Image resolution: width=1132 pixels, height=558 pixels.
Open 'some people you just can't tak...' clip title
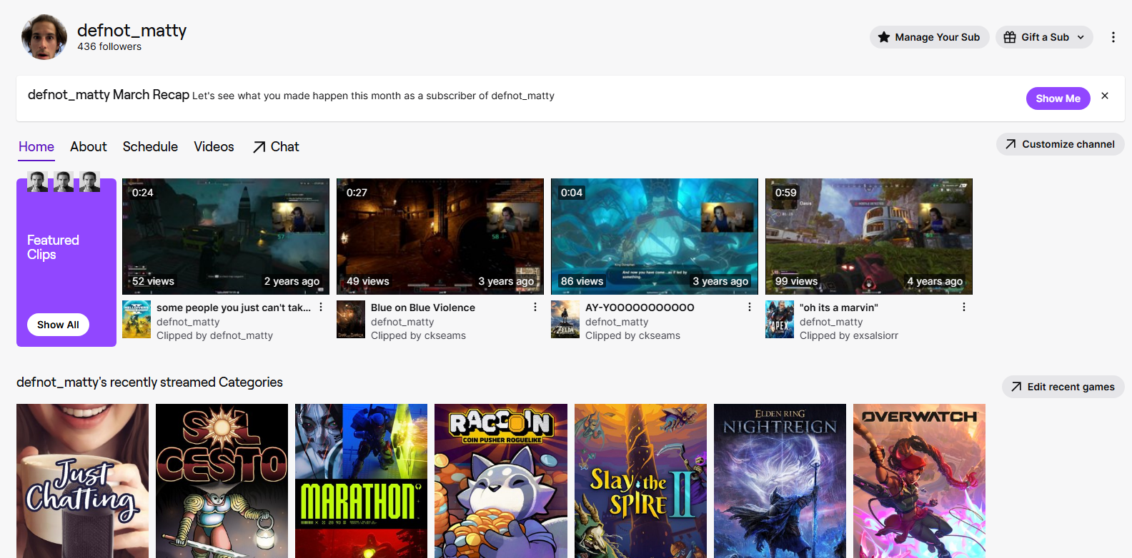pos(234,308)
